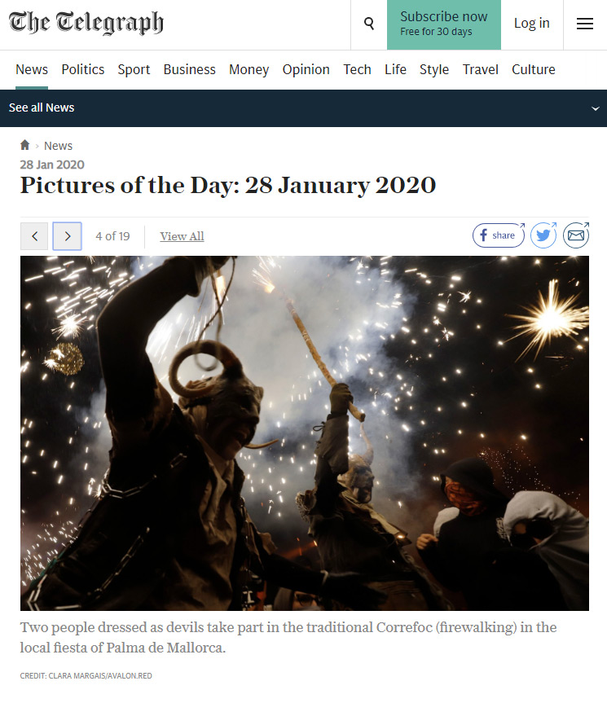
Task: Go to previous gallery picture
Action: pos(34,236)
